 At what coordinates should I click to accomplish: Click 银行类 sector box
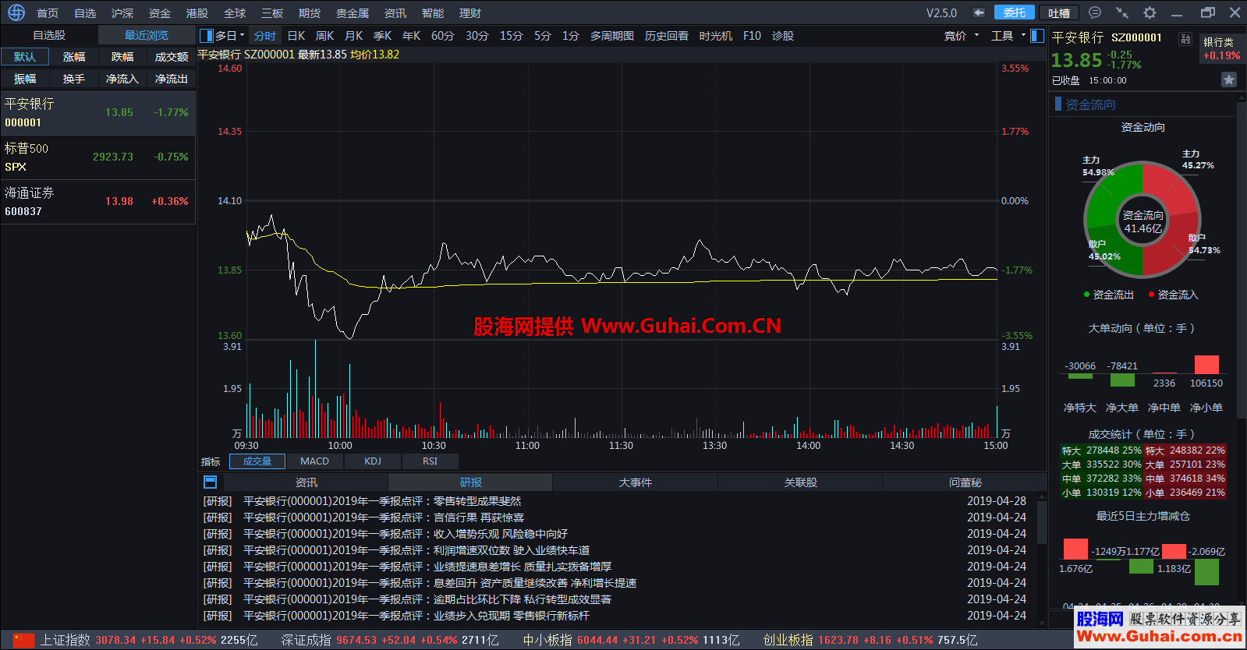click(1221, 48)
